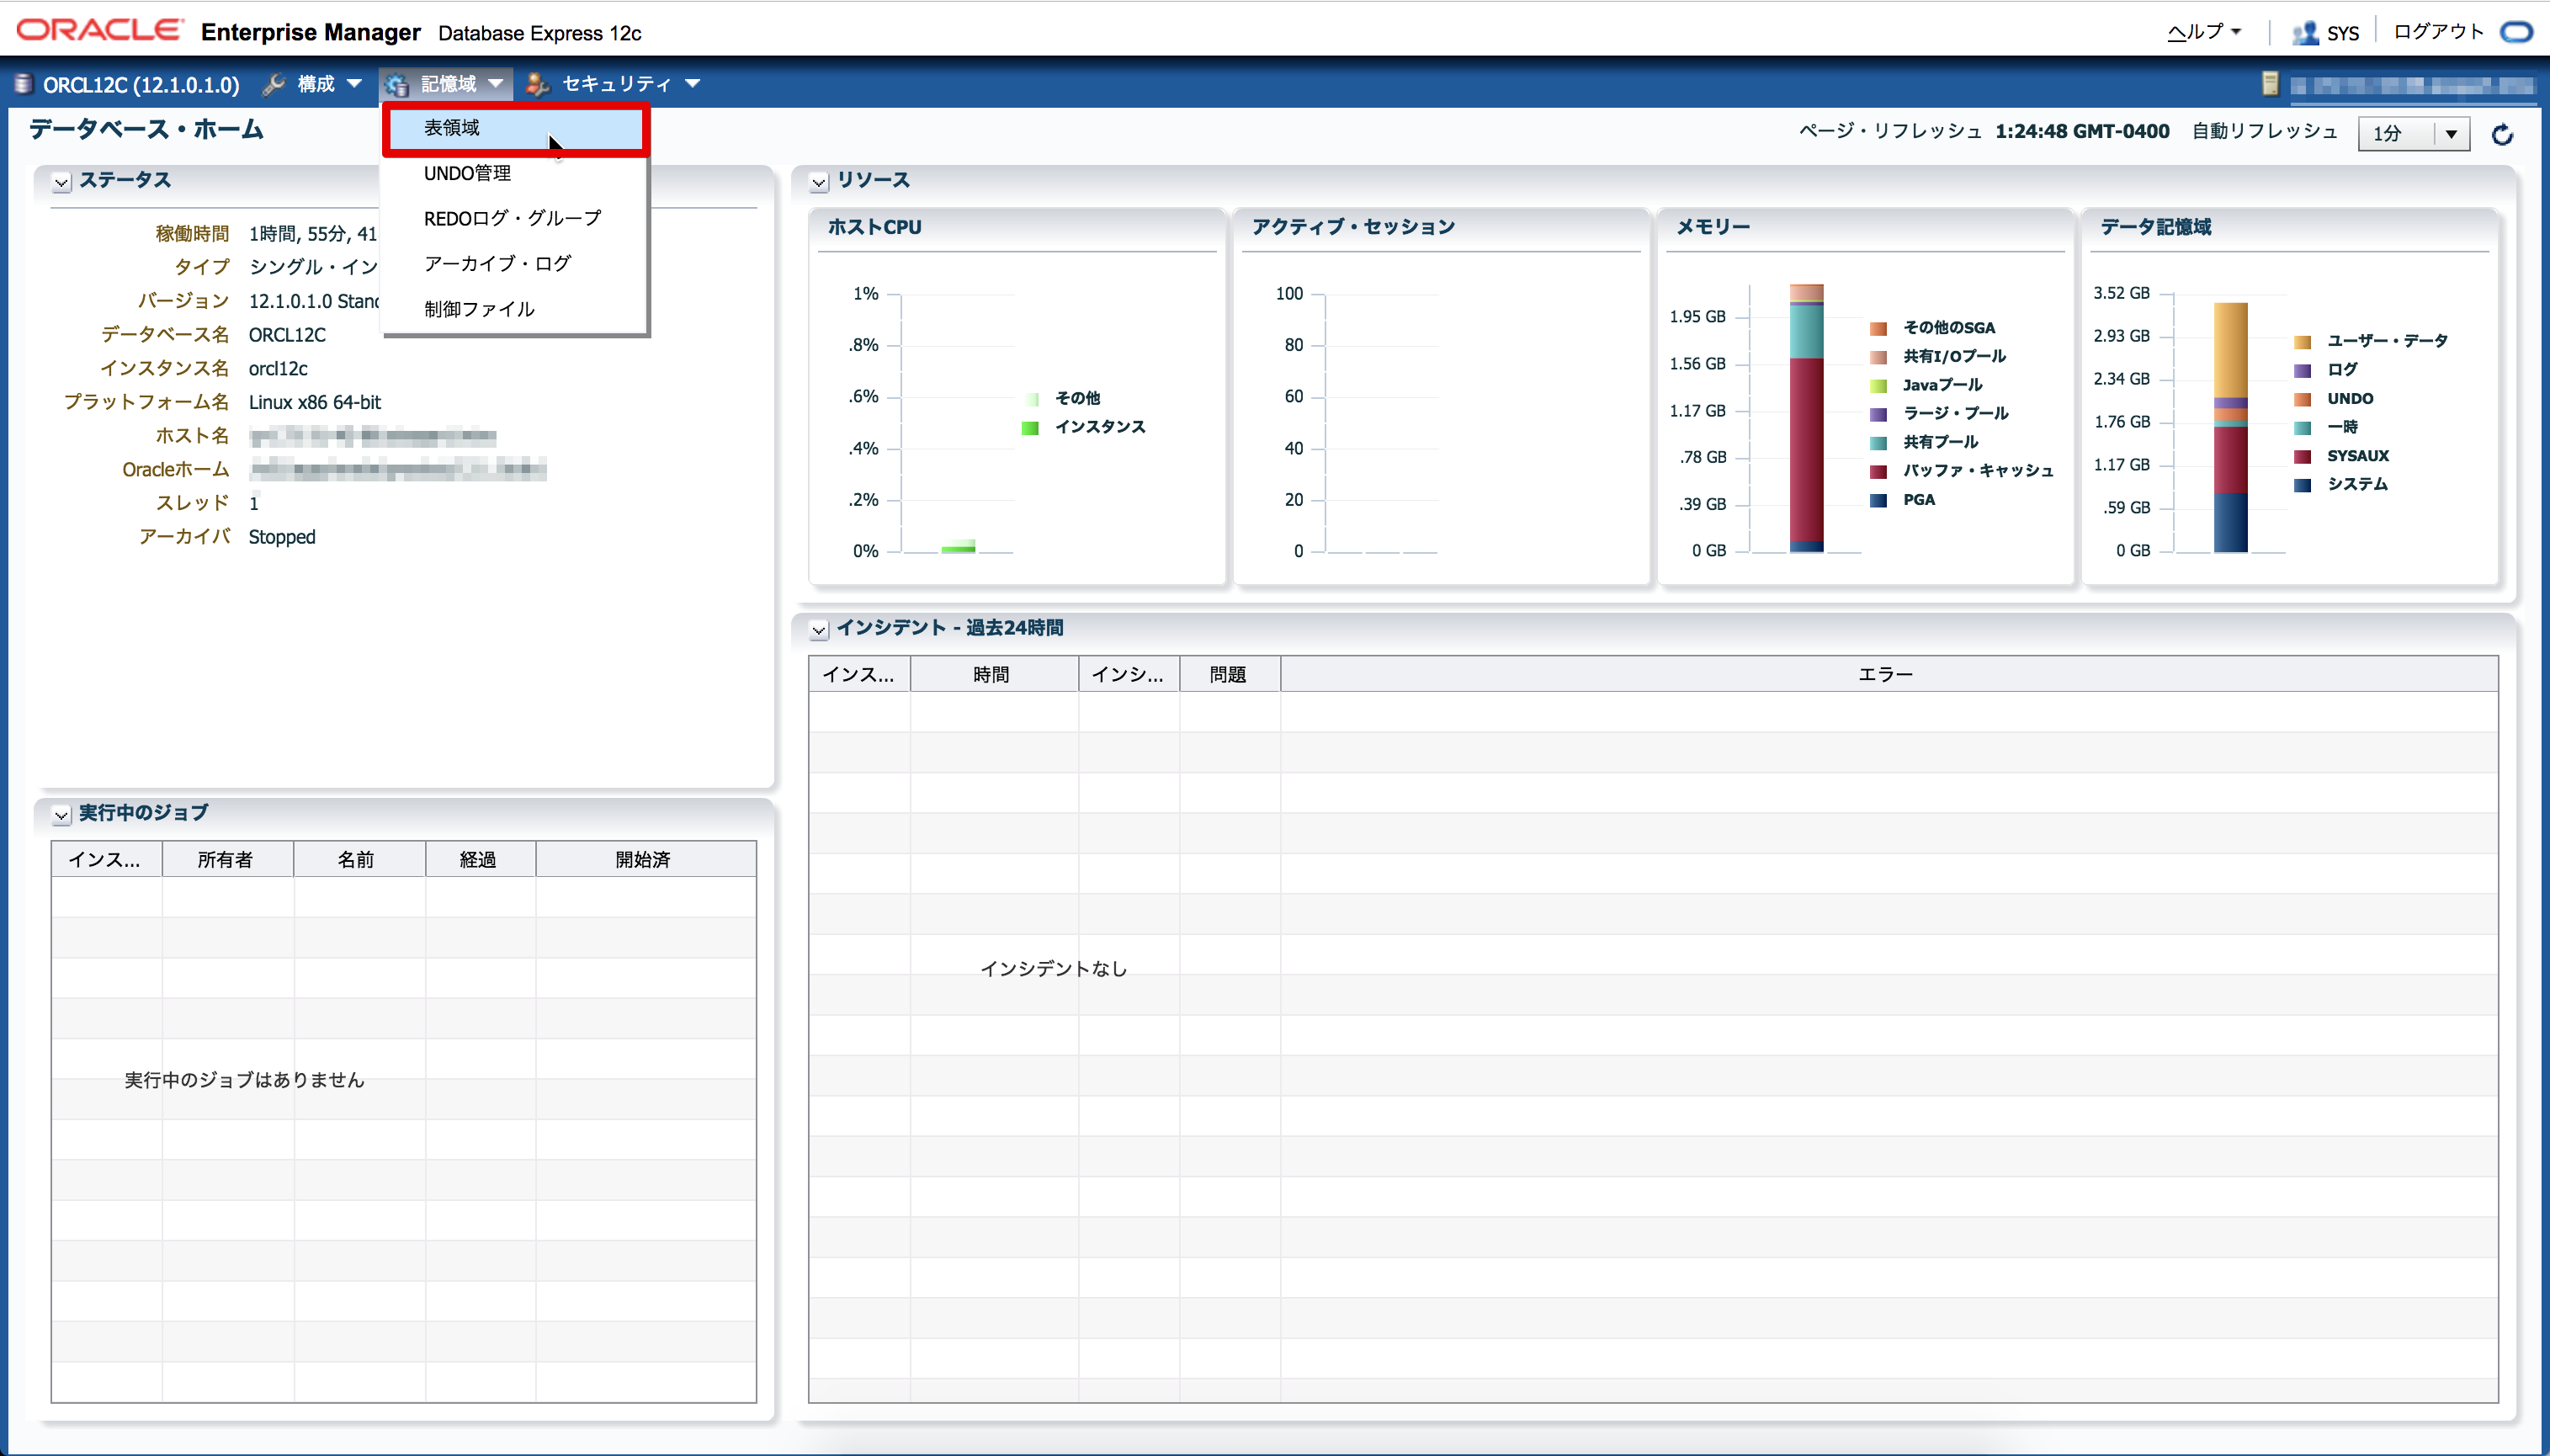Click the エラー column header
The image size is (2550, 1456).
tap(1885, 675)
